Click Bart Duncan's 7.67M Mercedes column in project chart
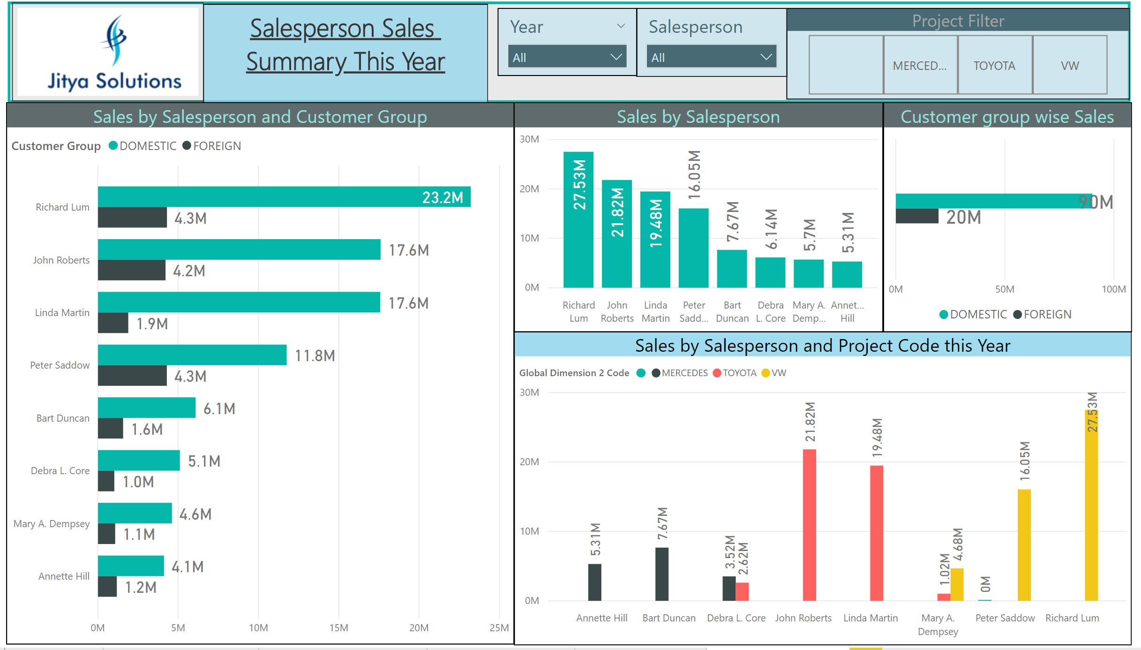The width and height of the screenshot is (1141, 650). [x=662, y=574]
